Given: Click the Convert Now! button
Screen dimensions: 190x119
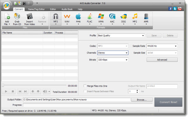Looking at the screenshot, I should 168,102.
